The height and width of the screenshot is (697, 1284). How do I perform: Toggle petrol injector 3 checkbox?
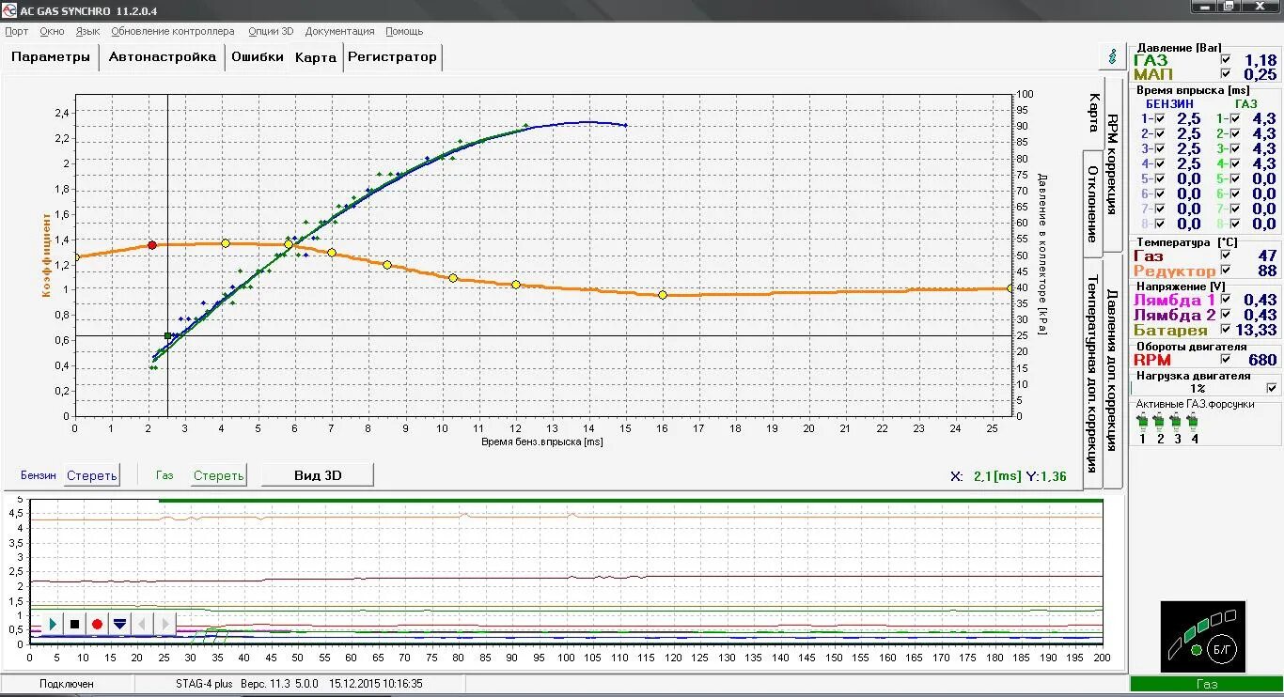(x=1159, y=148)
